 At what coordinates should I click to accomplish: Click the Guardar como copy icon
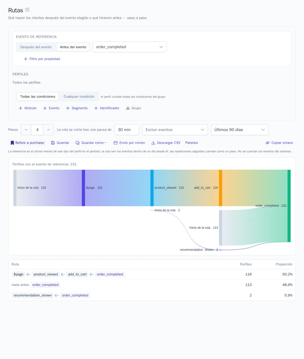(78, 143)
